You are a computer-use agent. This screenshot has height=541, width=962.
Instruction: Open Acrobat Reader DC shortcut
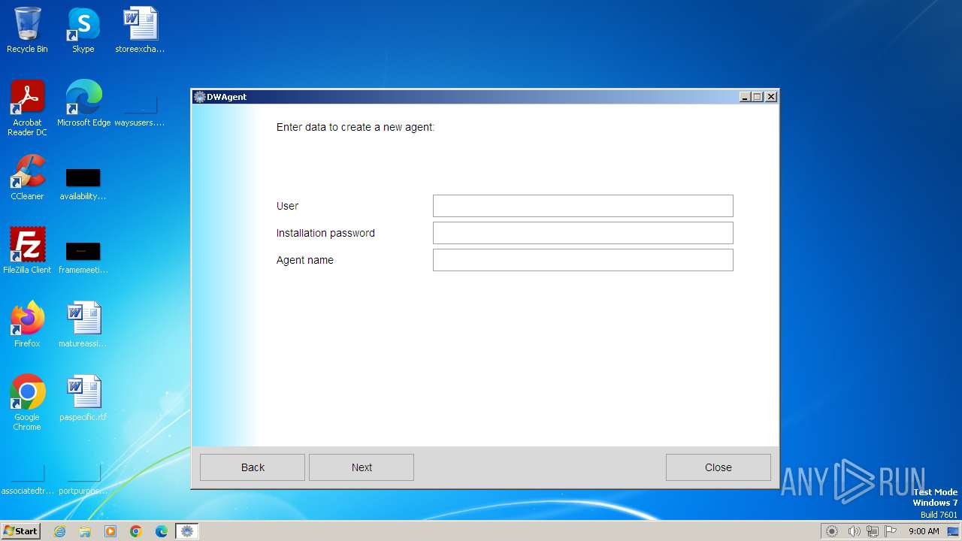click(27, 108)
